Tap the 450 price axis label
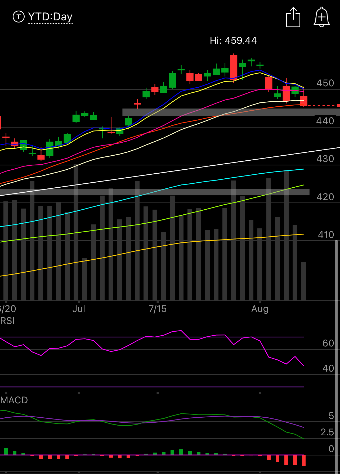This screenshot has width=340, height=474. pyautogui.click(x=325, y=83)
